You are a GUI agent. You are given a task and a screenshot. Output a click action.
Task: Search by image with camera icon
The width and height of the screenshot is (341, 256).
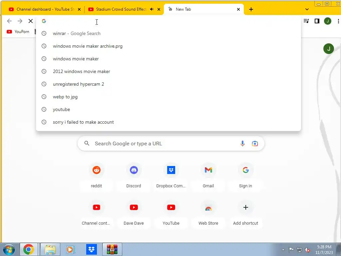tap(255, 143)
